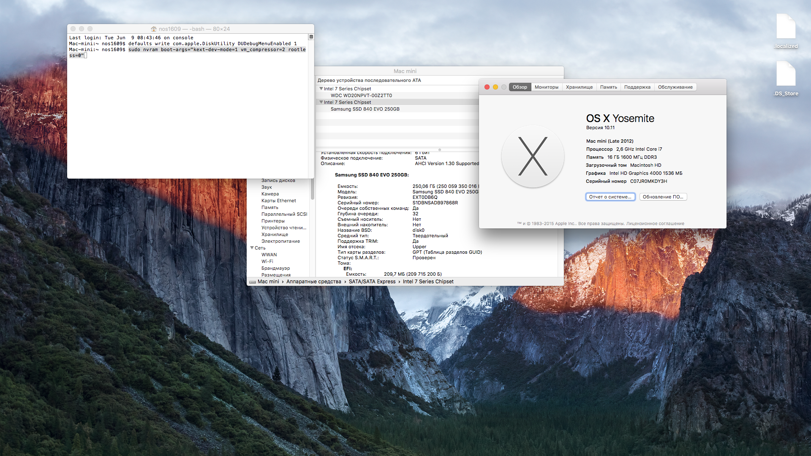Switch to the Хранилище tab
811x456 pixels.
click(580, 87)
